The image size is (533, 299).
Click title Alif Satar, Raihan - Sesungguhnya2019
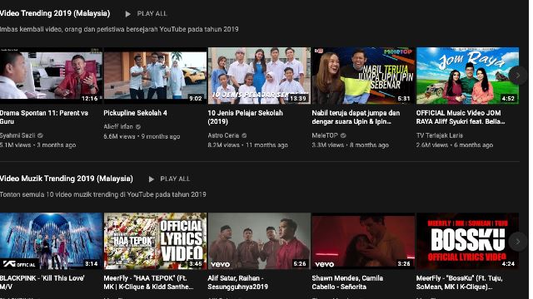(238, 282)
